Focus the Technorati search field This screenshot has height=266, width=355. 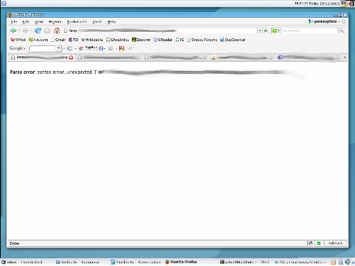click(309, 31)
